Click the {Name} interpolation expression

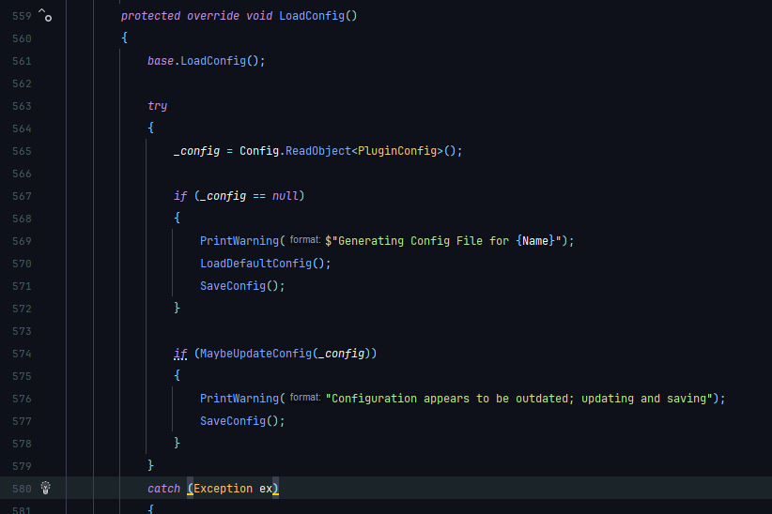[x=535, y=241]
